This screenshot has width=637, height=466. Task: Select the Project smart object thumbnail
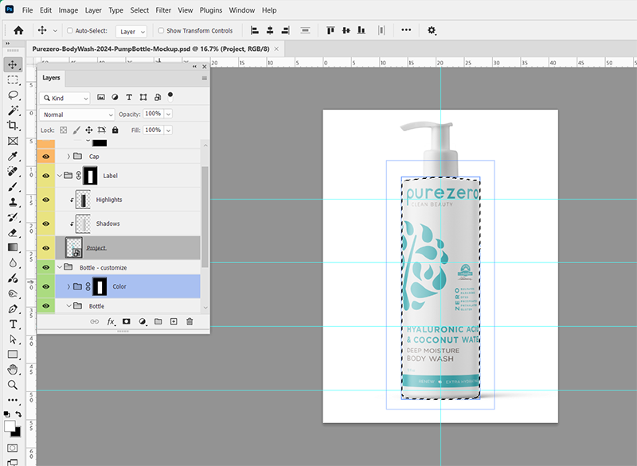[x=74, y=248]
